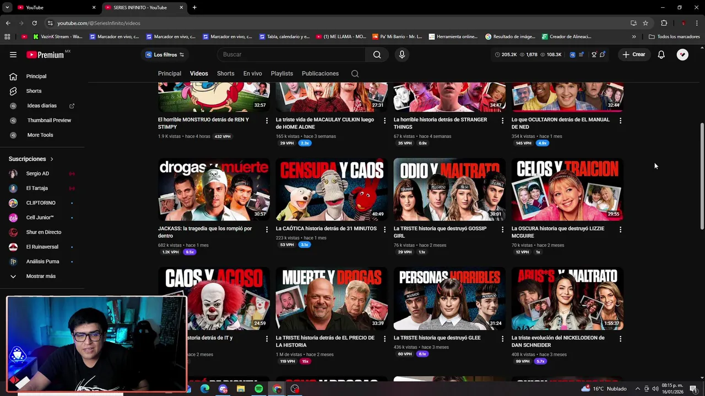This screenshot has width=705, height=396.
Task: Open the YouTube hamburger guide menu
Action: (x=13, y=54)
